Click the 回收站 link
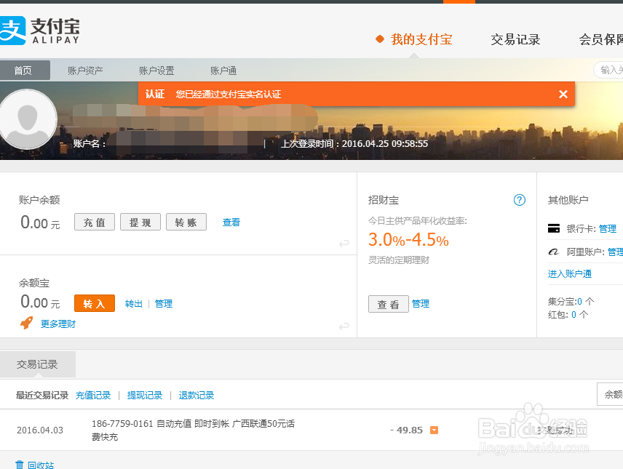Image resolution: width=623 pixels, height=469 pixels. click(41, 465)
